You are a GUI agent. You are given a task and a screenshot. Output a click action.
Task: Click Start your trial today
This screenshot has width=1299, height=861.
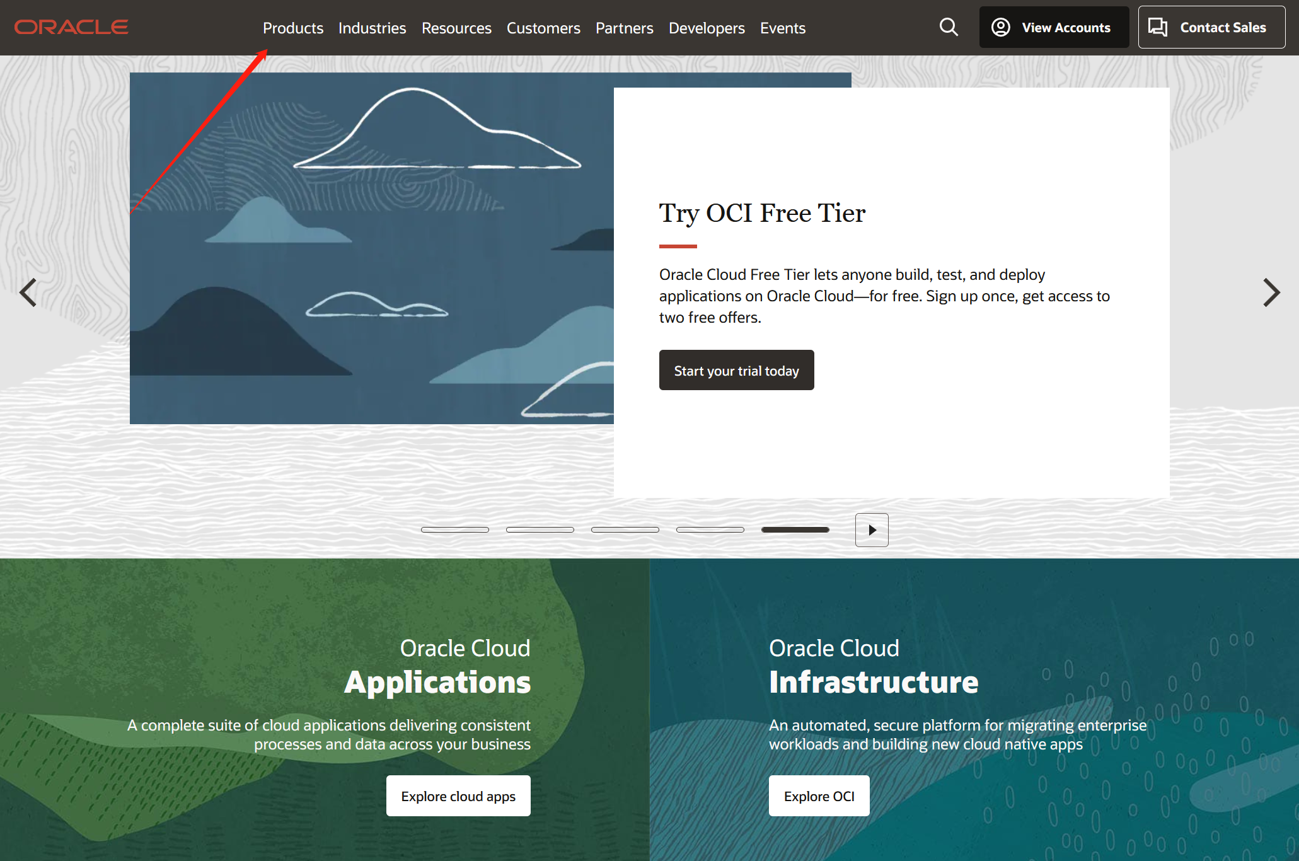tap(736, 371)
